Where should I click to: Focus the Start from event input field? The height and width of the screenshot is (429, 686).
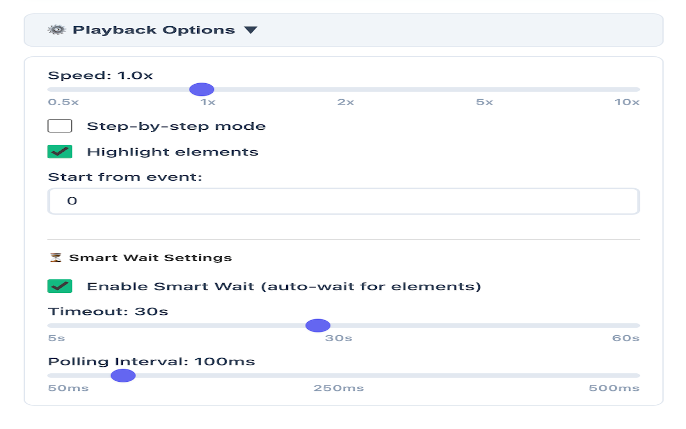(x=344, y=202)
